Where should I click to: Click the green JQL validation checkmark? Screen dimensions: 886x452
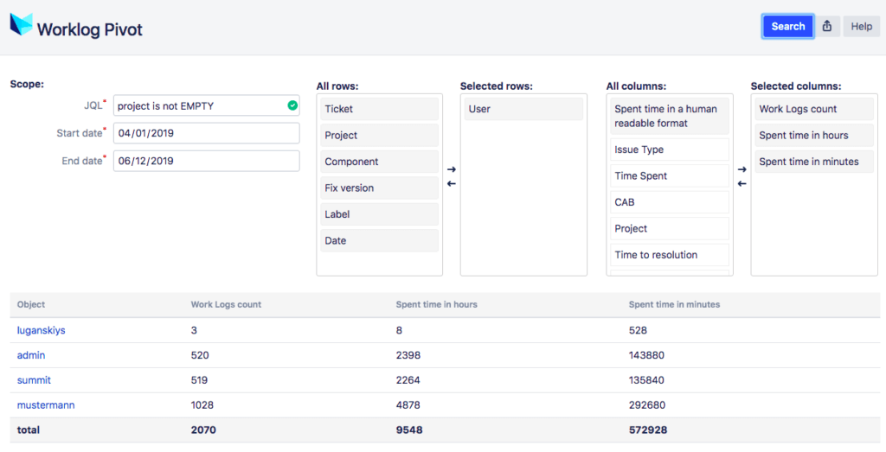coord(292,105)
